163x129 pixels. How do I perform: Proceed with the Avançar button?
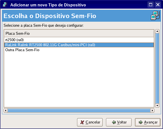point(148,122)
